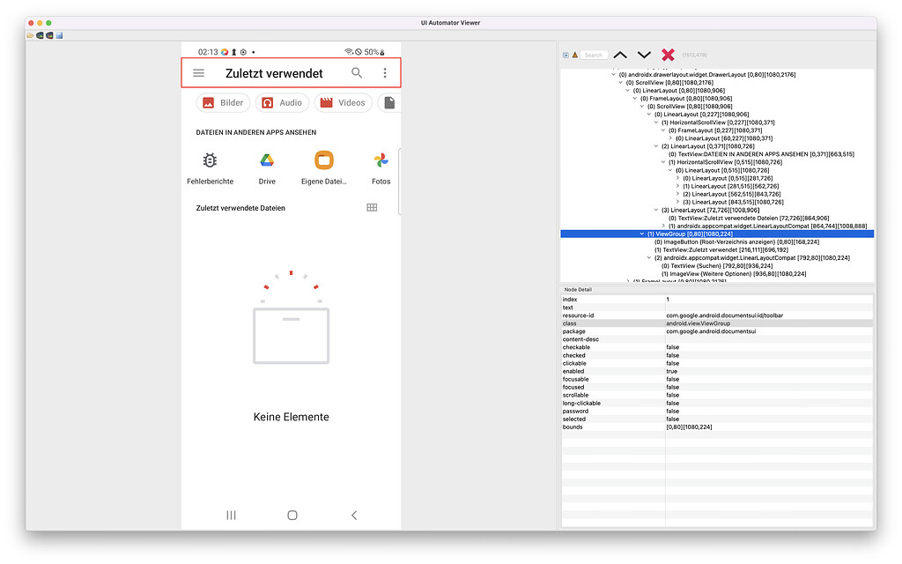This screenshot has height=564, width=902.
Task: Open the navigation drawer hamburger menu
Action: click(x=198, y=73)
